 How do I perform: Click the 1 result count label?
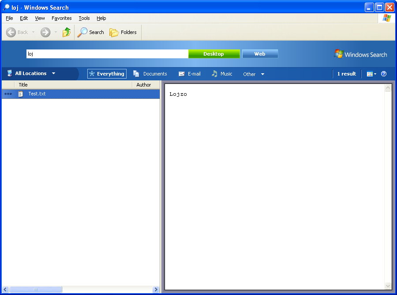(347, 74)
